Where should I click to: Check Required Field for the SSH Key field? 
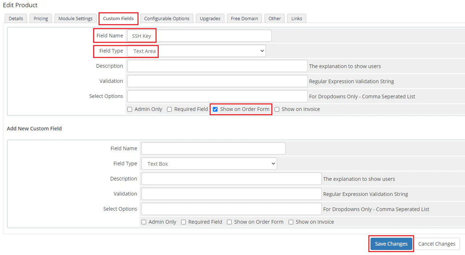point(169,109)
